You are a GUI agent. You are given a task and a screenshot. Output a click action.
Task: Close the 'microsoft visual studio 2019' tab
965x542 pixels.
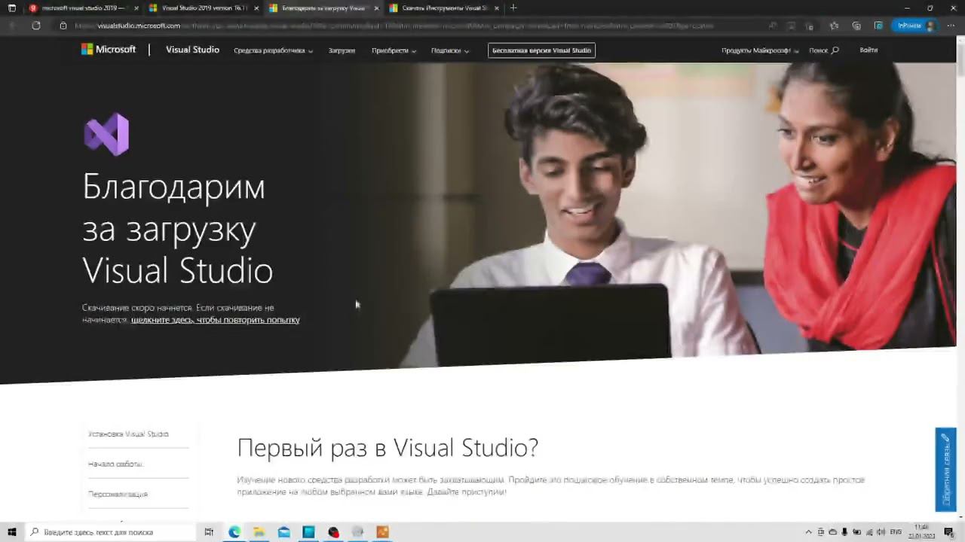[x=136, y=8]
